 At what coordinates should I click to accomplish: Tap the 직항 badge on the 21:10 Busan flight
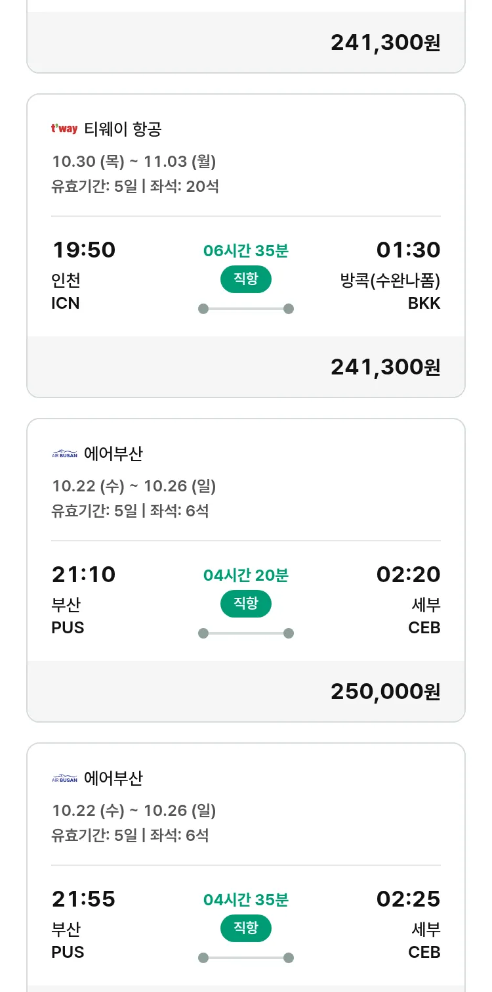(x=246, y=604)
